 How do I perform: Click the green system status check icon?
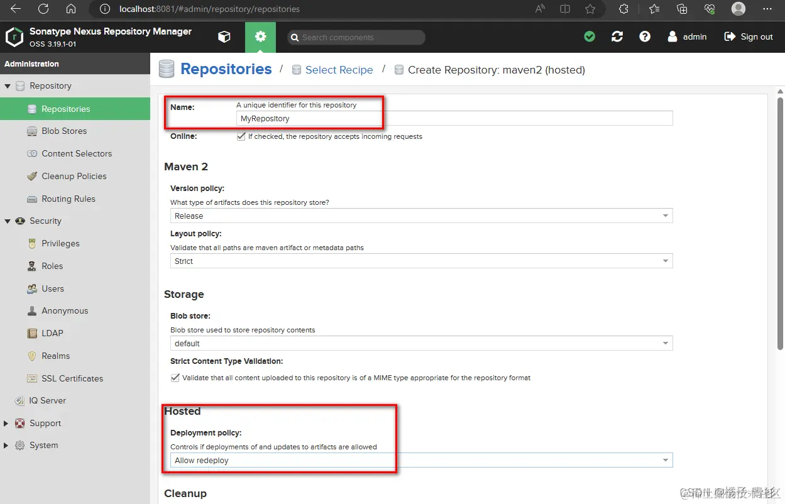[x=590, y=37]
